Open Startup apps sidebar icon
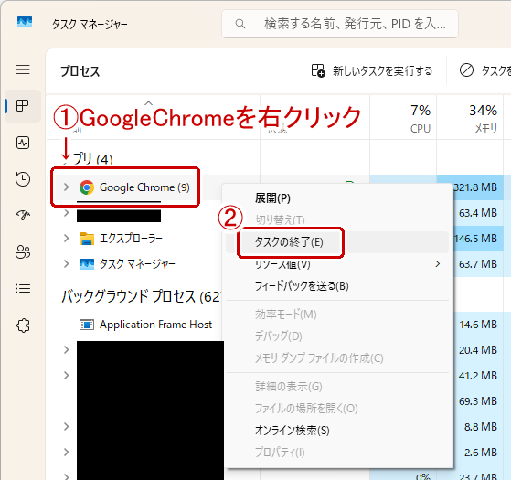The image size is (511, 480). (23, 215)
